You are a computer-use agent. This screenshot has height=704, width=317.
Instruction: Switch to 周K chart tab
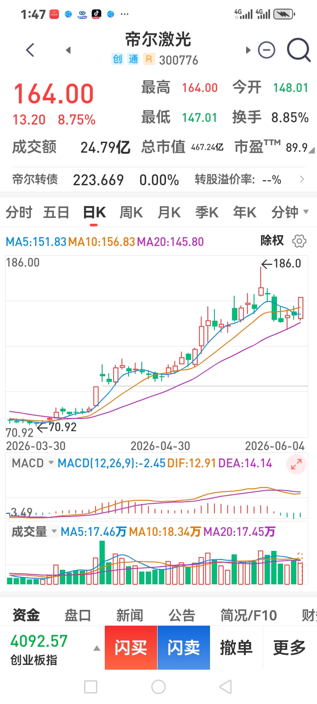(x=131, y=212)
